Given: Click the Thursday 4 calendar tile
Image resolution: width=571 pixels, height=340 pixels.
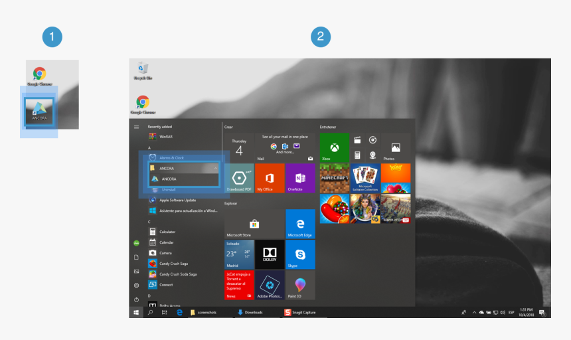Looking at the screenshot, I should coord(239,147).
